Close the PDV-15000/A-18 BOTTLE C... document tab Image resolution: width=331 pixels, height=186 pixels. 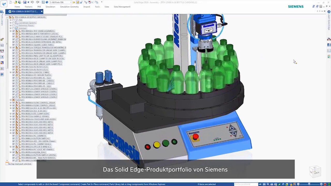pyautogui.click(x=42, y=11)
